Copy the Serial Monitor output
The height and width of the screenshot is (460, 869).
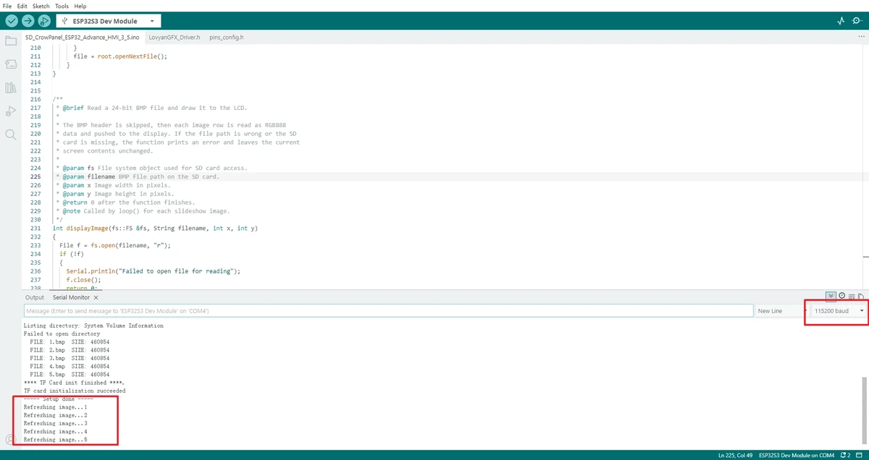(861, 296)
